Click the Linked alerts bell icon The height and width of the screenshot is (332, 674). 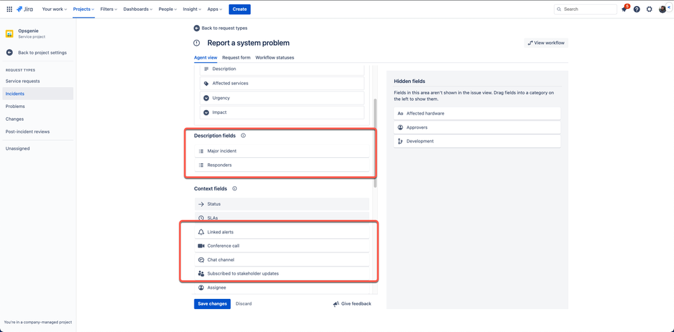201,232
